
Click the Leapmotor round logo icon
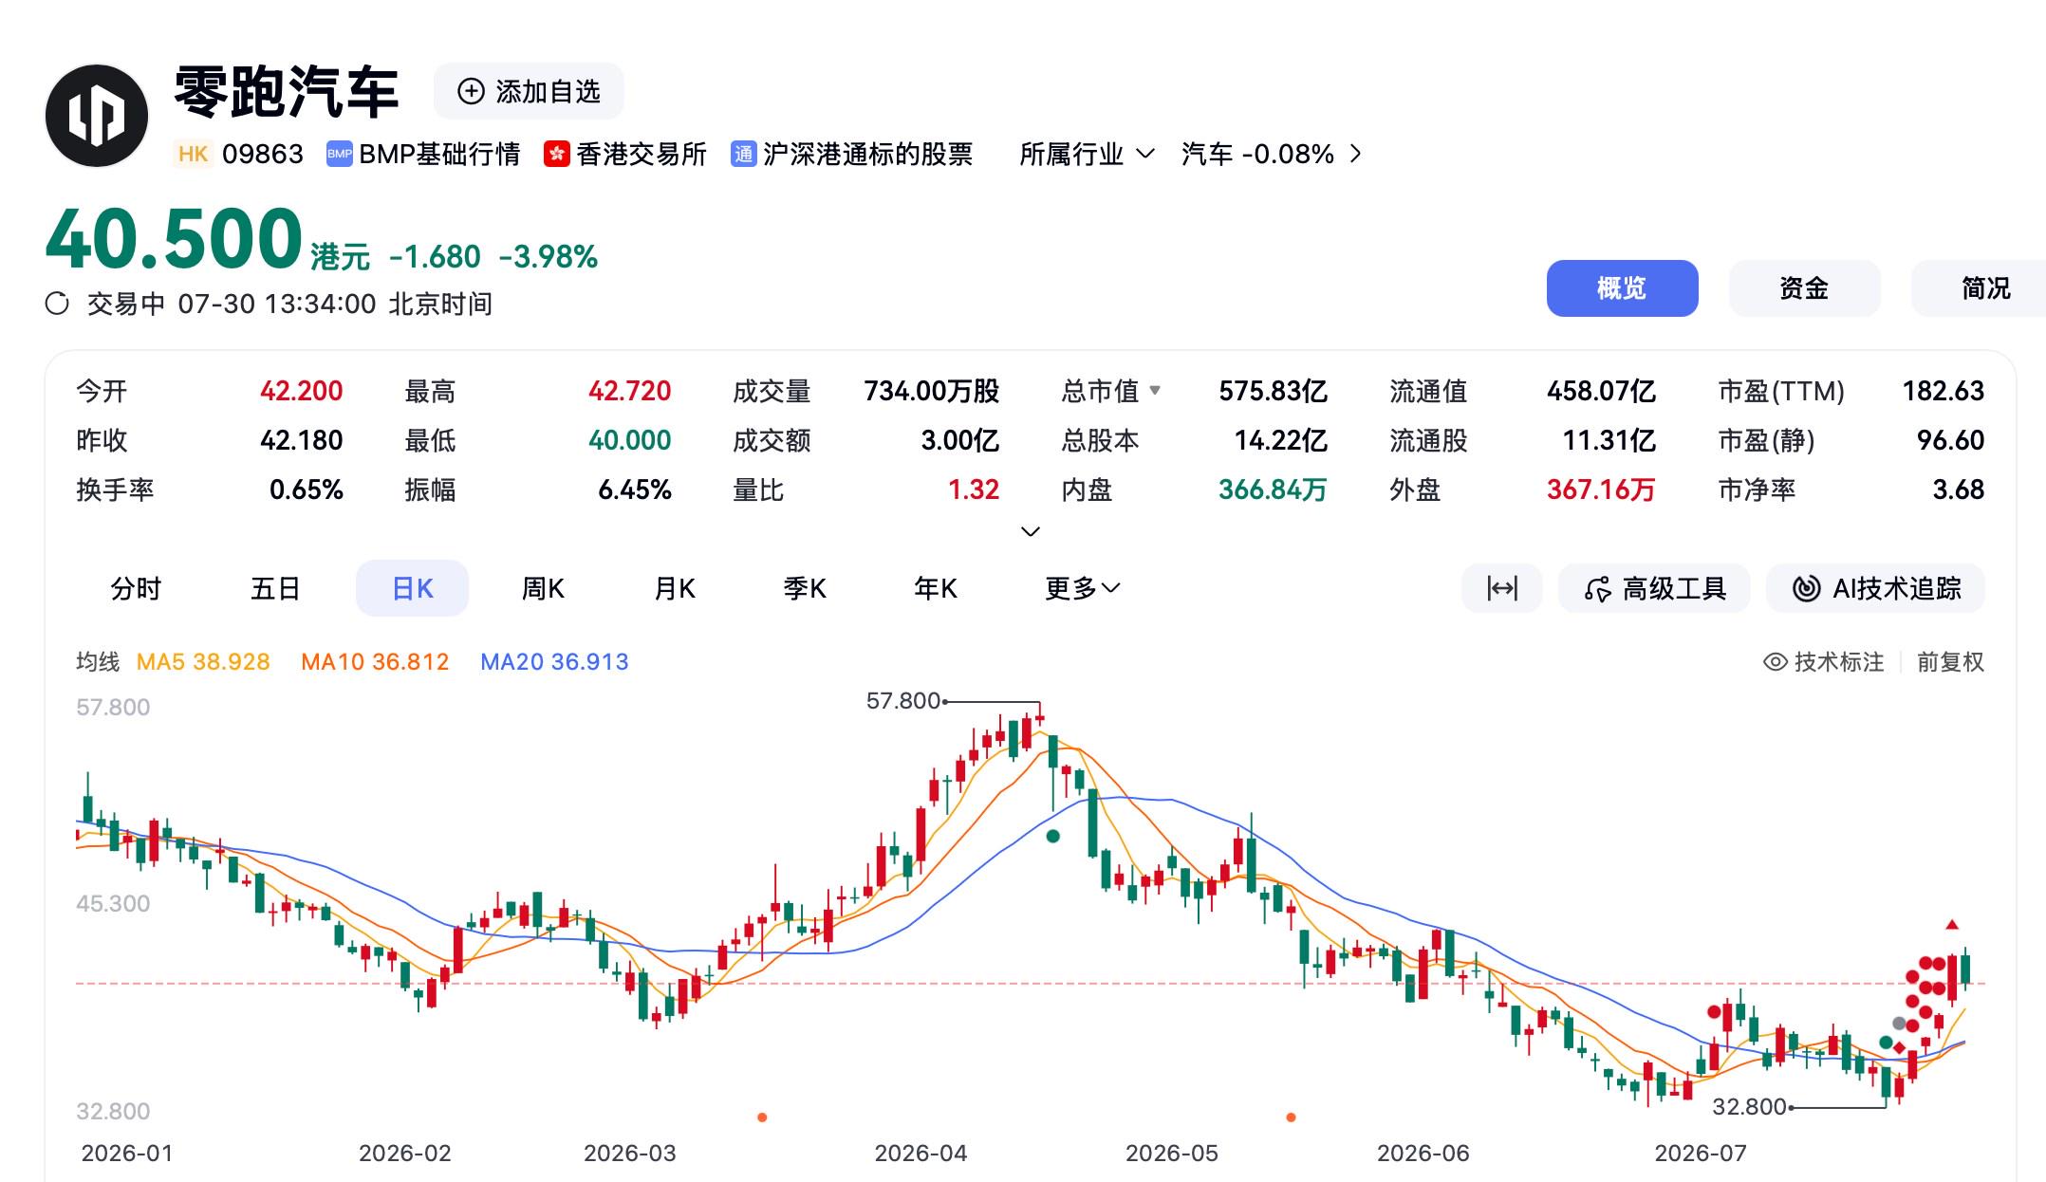click(x=97, y=116)
